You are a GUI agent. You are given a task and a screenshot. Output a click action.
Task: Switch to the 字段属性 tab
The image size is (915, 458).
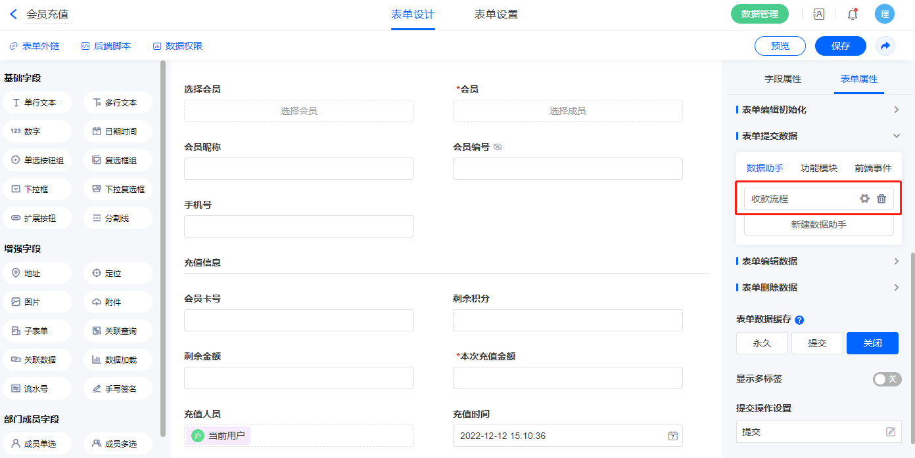782,79
